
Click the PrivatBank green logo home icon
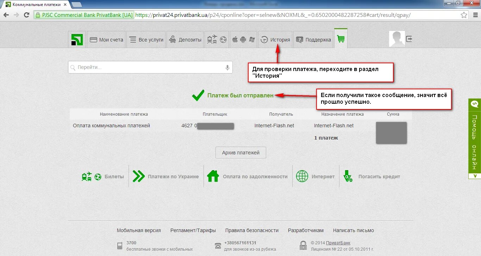point(77,40)
